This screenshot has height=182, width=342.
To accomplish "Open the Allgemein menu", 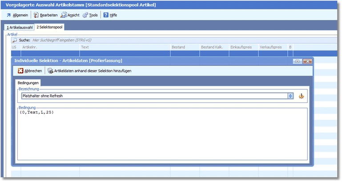I will pyautogui.click(x=17, y=15).
